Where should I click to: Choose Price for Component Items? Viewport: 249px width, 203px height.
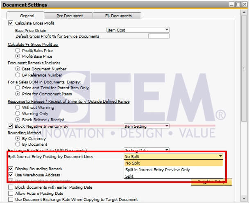pos(18,94)
